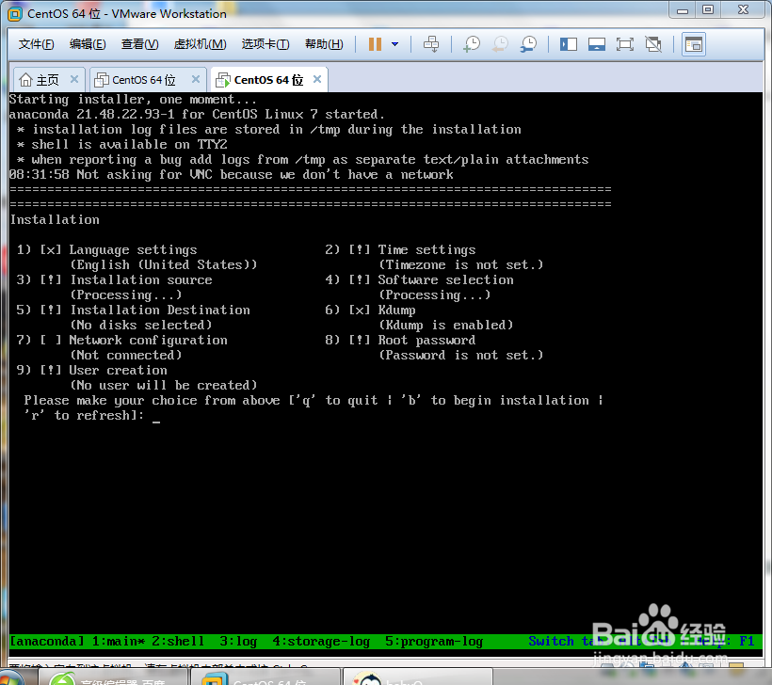Click '(No disks selected)' text
This screenshot has height=685, width=772.
[141, 325]
